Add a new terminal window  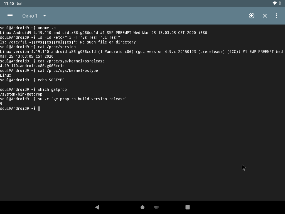click(x=252, y=16)
